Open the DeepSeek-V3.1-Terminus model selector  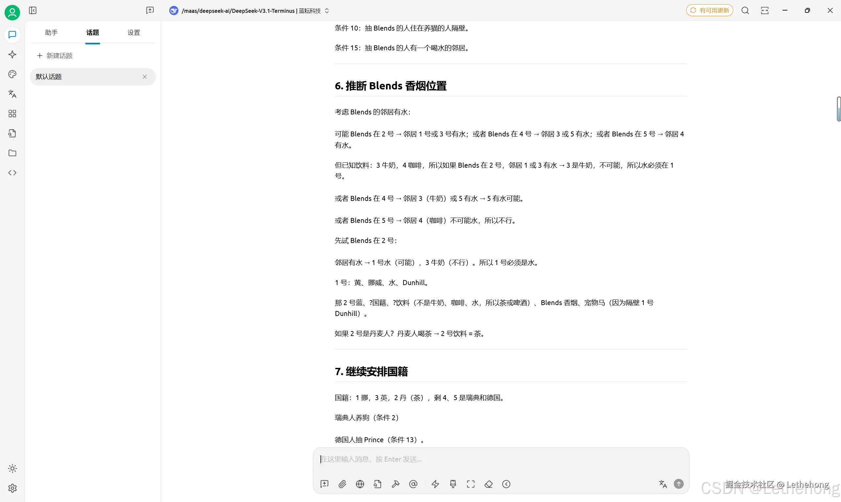point(249,11)
